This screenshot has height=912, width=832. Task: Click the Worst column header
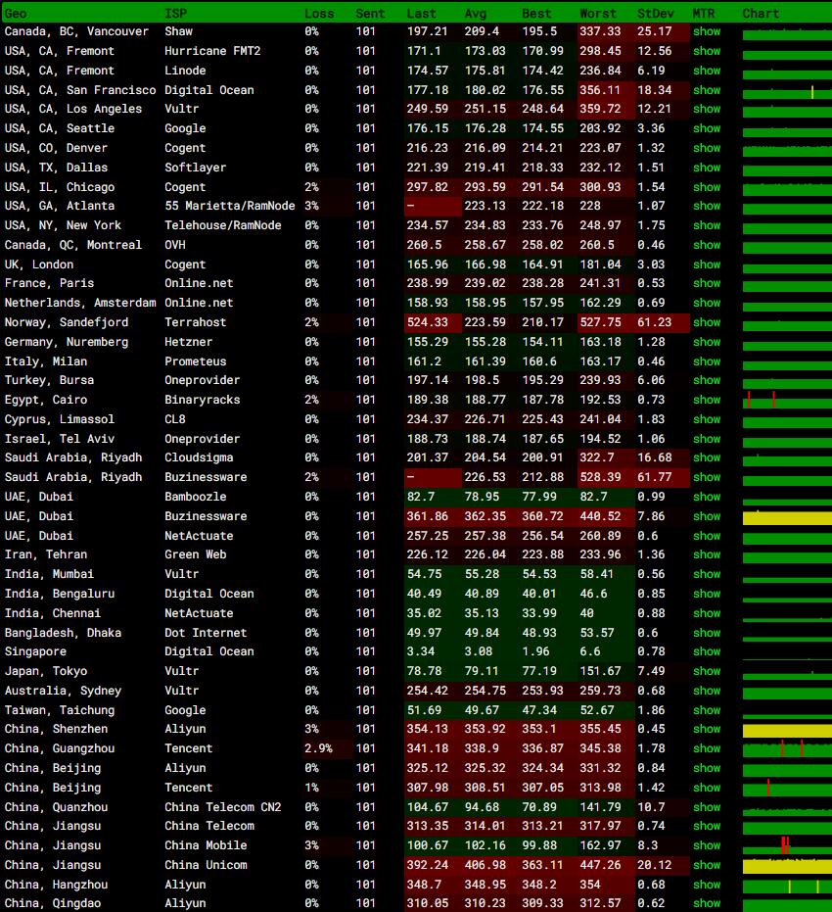point(598,14)
